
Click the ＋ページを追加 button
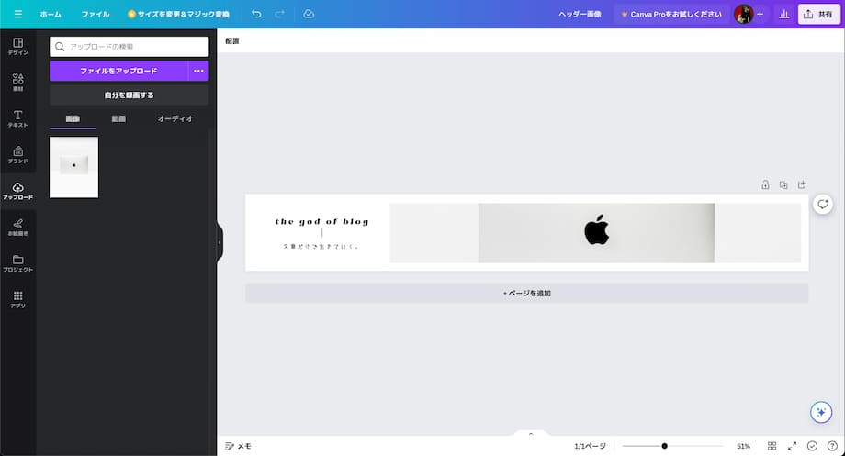(x=526, y=294)
